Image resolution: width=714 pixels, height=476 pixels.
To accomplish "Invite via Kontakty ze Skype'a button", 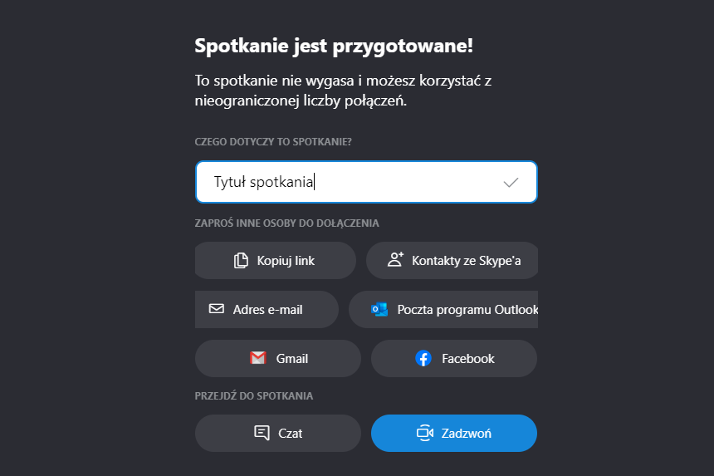I will 466,261.
